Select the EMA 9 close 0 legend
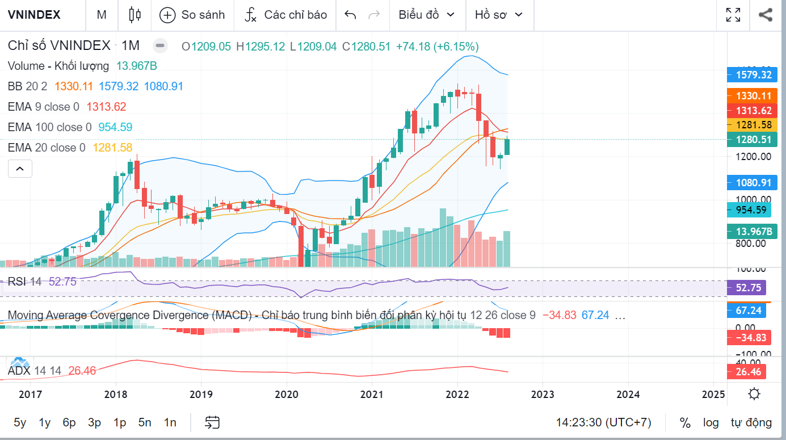Viewport: 786px width, 440px height. pos(44,107)
